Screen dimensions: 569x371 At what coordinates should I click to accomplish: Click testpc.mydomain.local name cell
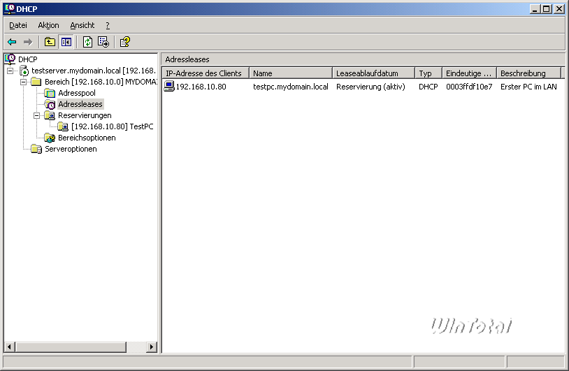pyautogui.click(x=291, y=87)
